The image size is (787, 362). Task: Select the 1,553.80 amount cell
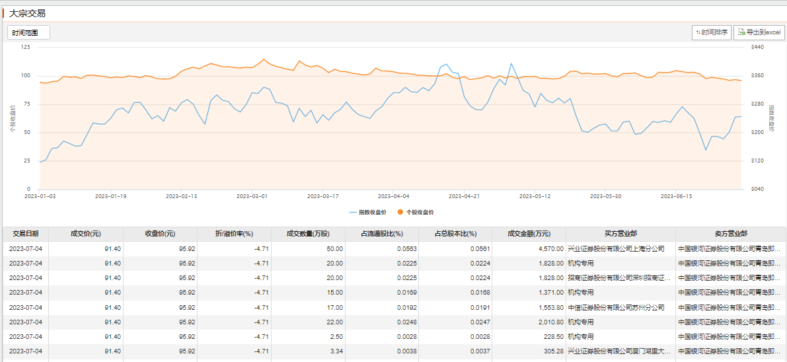tap(529, 307)
